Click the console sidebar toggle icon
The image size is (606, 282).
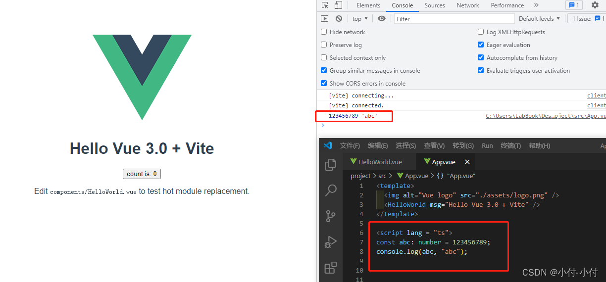click(x=325, y=19)
